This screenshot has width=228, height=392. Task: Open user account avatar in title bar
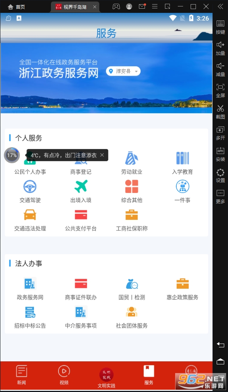[x=129, y=6]
